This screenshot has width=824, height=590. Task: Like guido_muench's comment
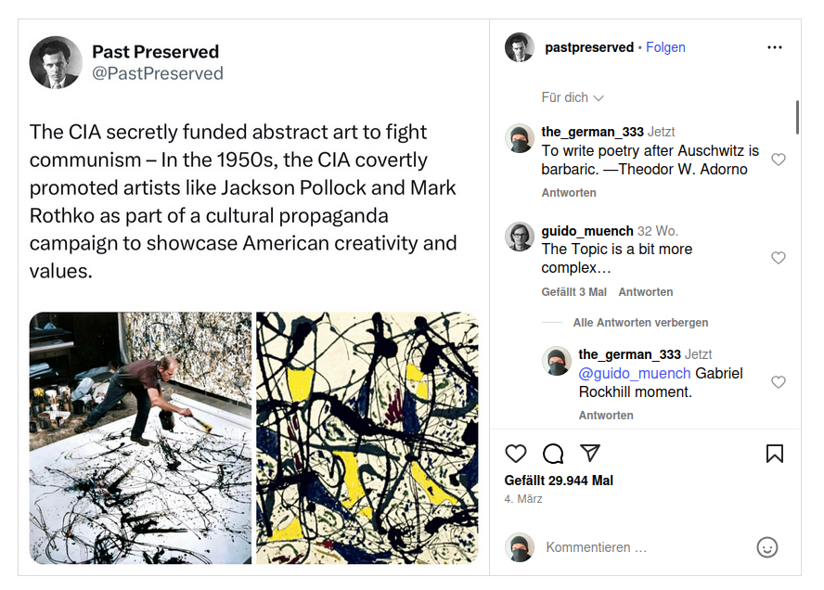[x=779, y=258]
